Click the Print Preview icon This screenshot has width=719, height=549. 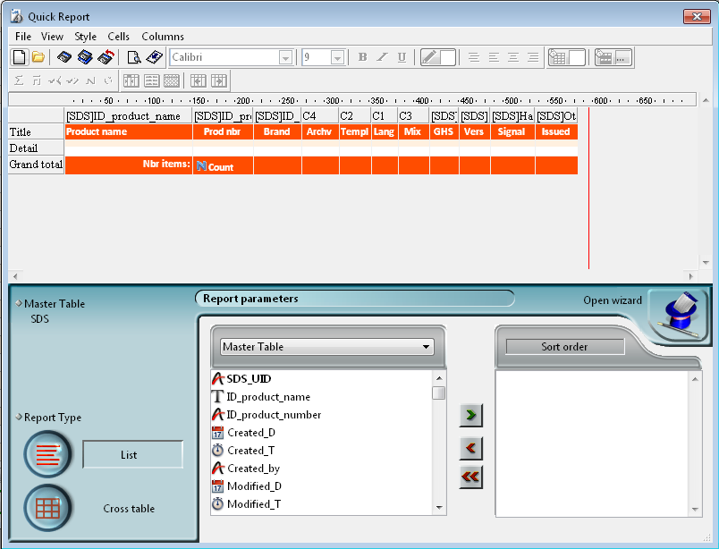[x=134, y=57]
